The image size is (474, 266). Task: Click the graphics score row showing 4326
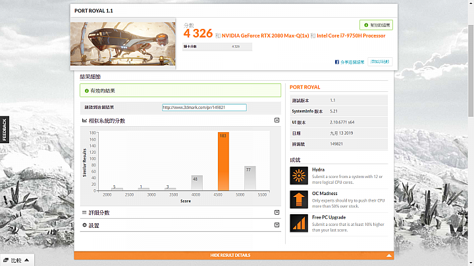pyautogui.click(x=217, y=47)
